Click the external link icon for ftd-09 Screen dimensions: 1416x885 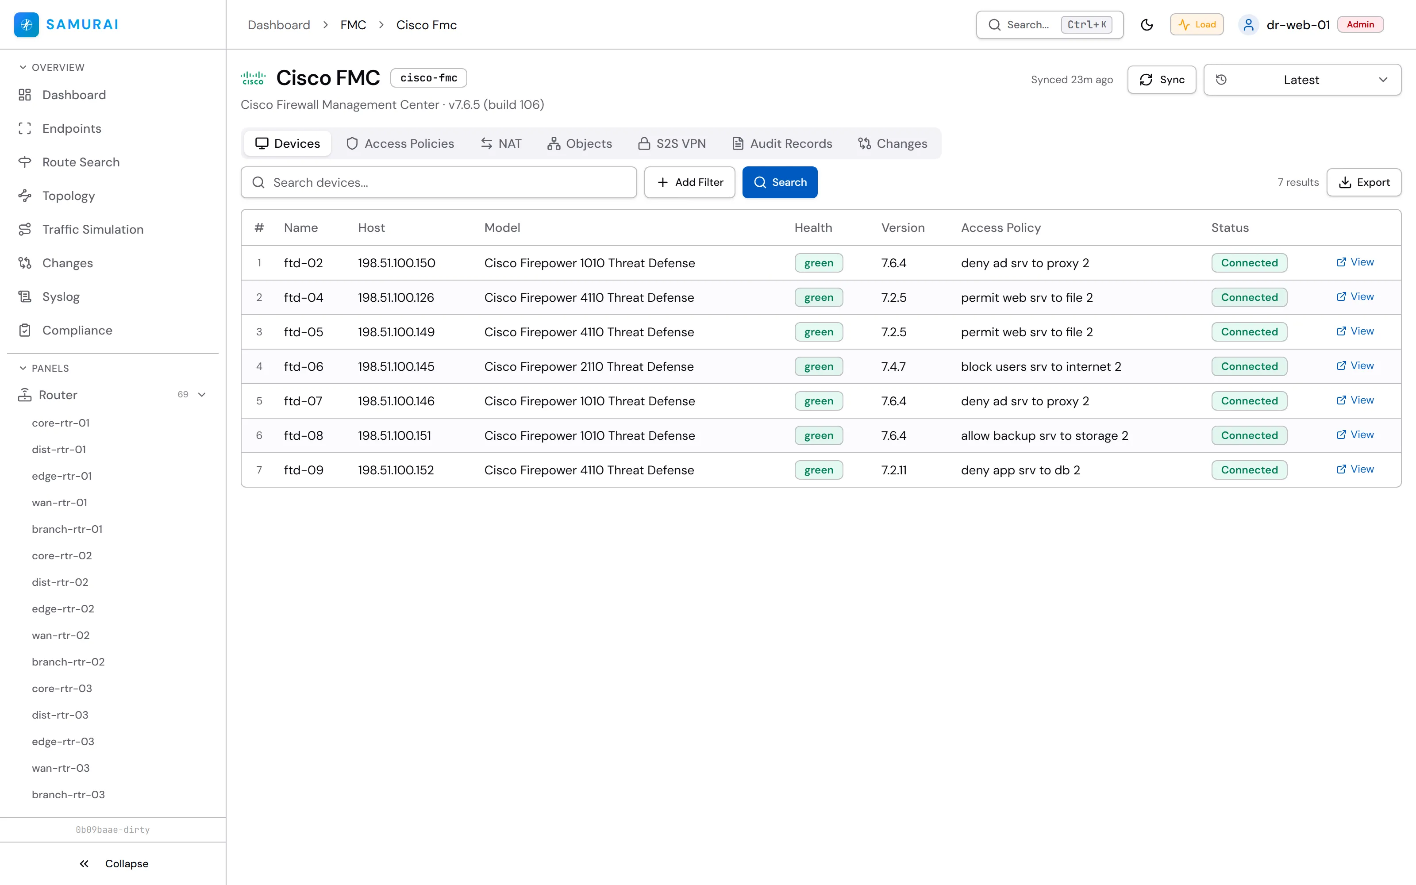coord(1341,469)
